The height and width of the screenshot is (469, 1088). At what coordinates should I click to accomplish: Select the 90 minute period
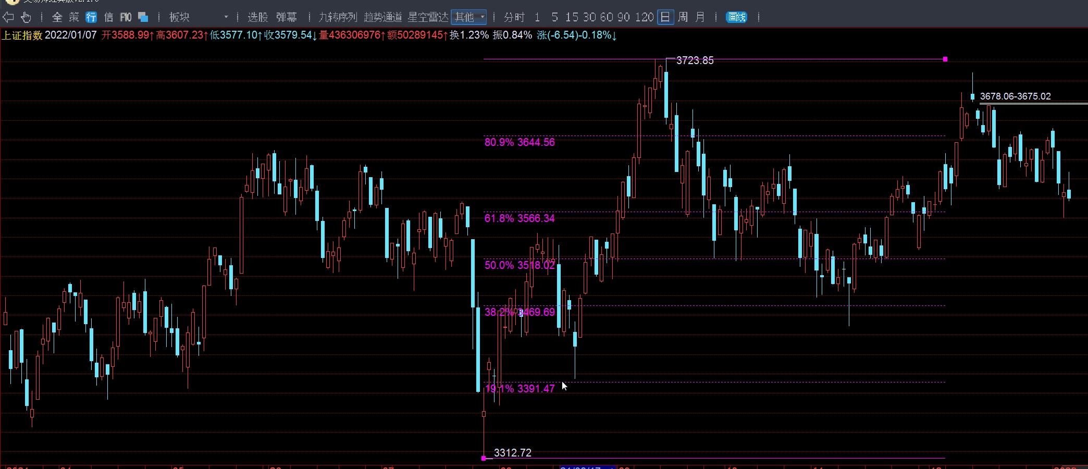624,17
